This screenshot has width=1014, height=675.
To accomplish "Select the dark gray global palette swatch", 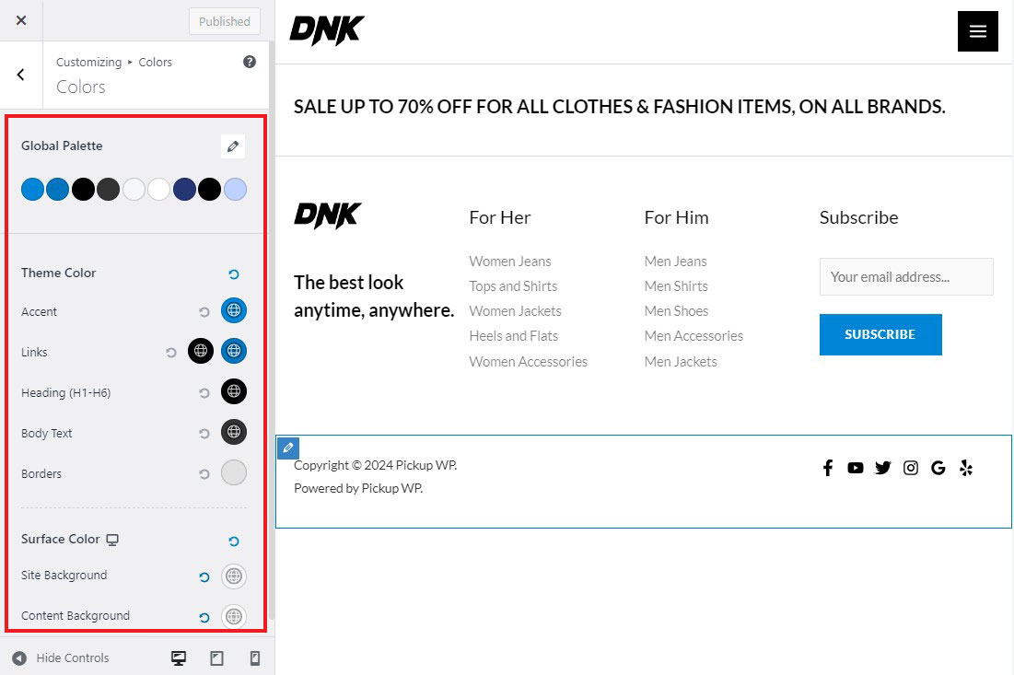I will click(x=108, y=190).
